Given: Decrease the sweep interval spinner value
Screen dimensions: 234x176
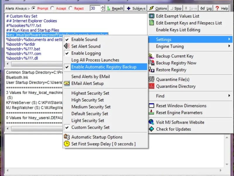Looking at the screenshot, I should pos(103,10).
